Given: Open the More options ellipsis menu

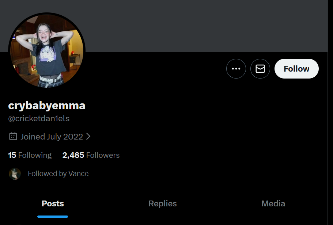Looking at the screenshot, I should click(x=236, y=69).
